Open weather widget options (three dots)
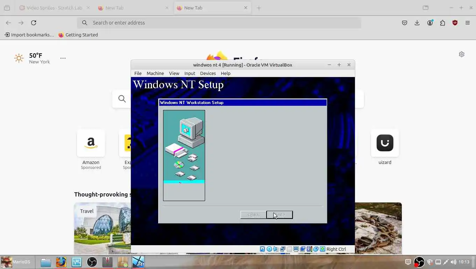Image resolution: width=476 pixels, height=269 pixels. (63, 58)
